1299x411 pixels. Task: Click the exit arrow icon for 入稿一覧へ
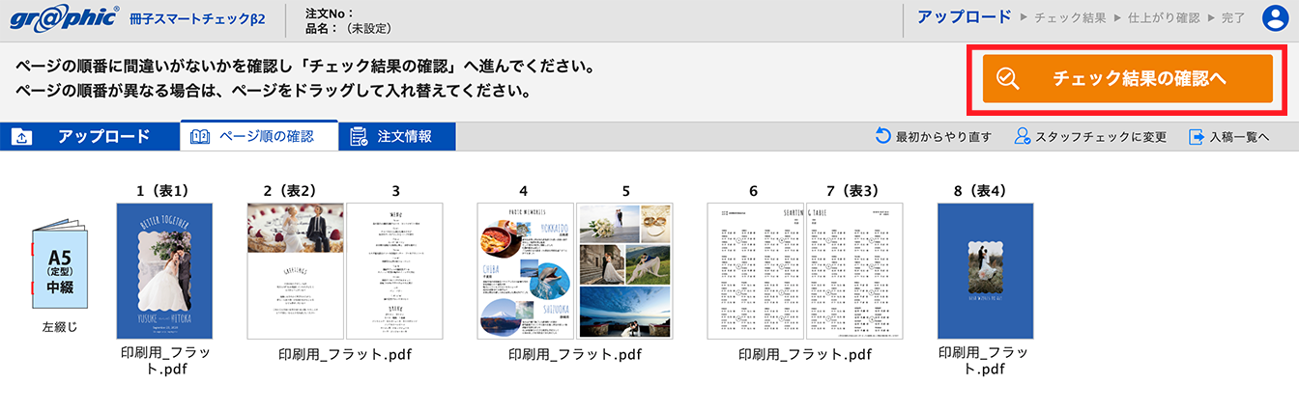pyautogui.click(x=1197, y=137)
